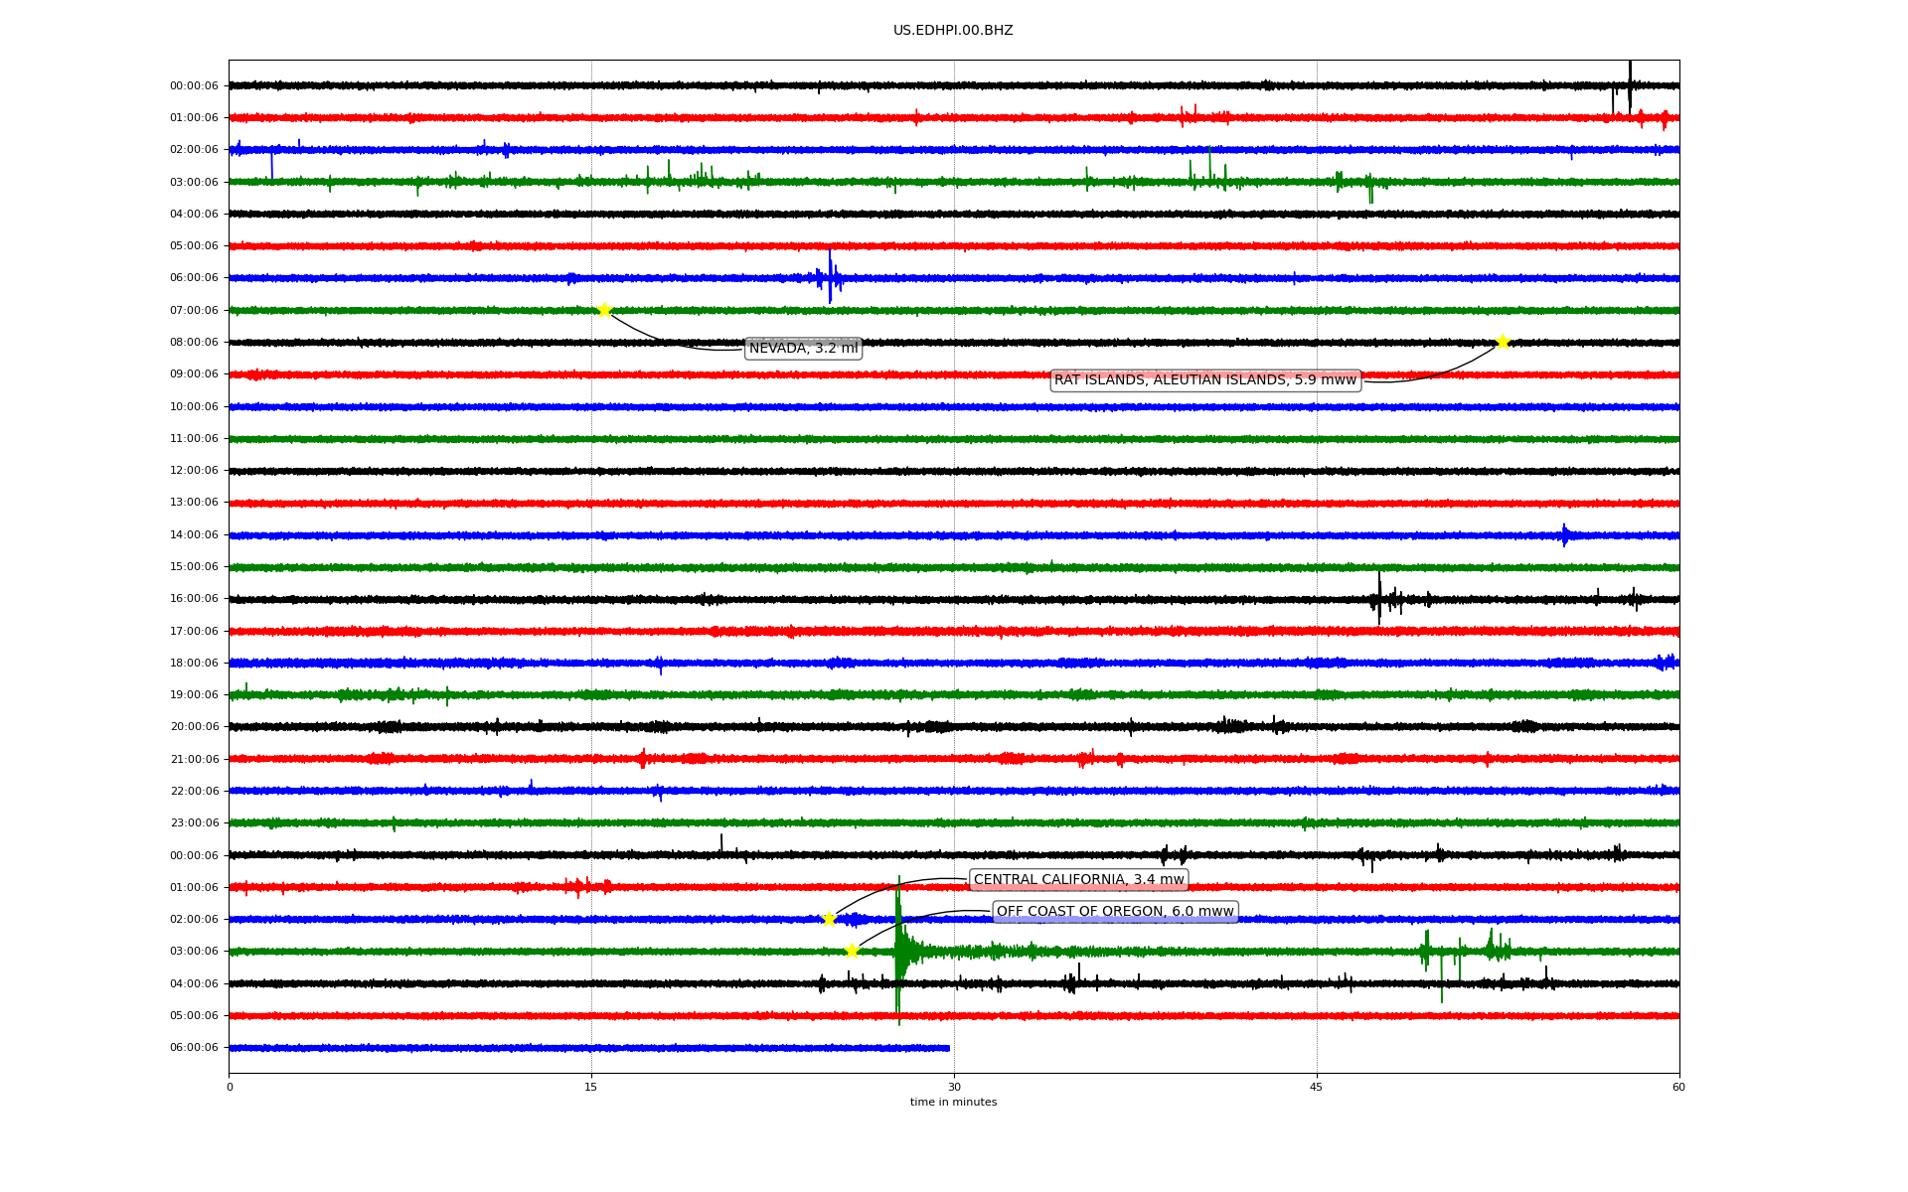Click the blue spike on 06:00:06 trace
The height and width of the screenshot is (1192, 1908).
tap(830, 277)
